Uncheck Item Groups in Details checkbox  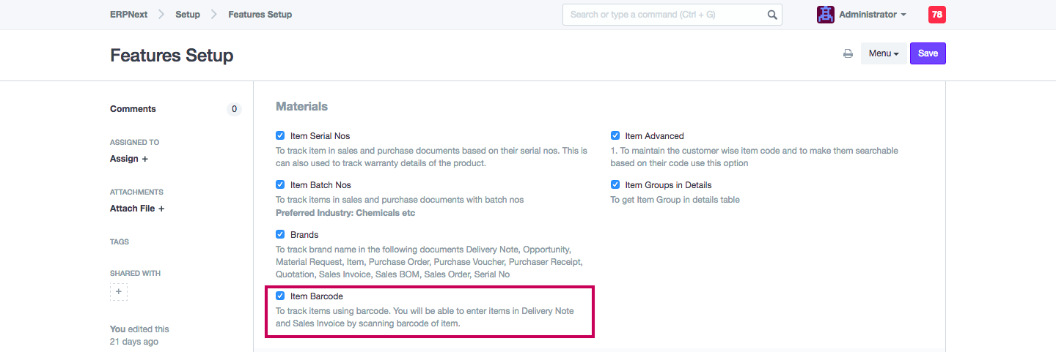(615, 185)
